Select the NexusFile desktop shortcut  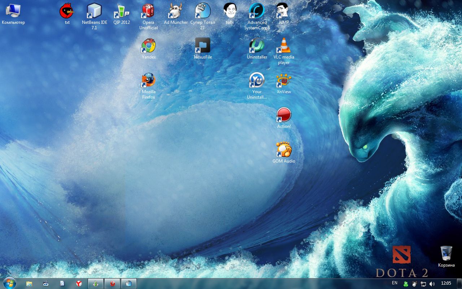click(202, 46)
